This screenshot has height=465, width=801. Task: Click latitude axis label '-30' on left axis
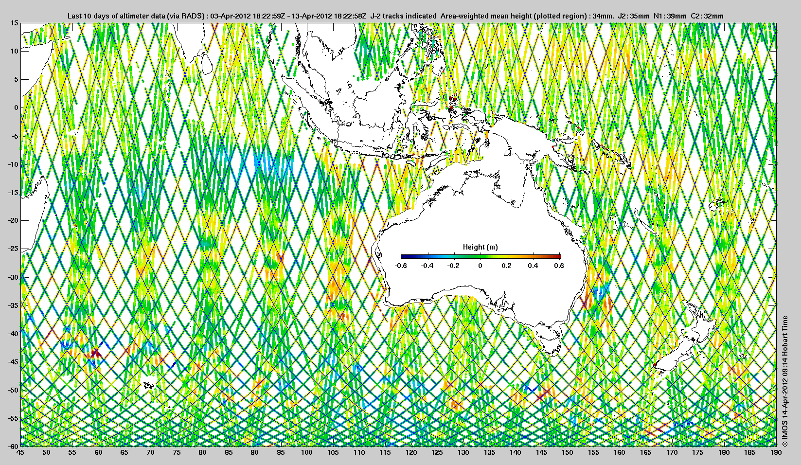pos(13,277)
